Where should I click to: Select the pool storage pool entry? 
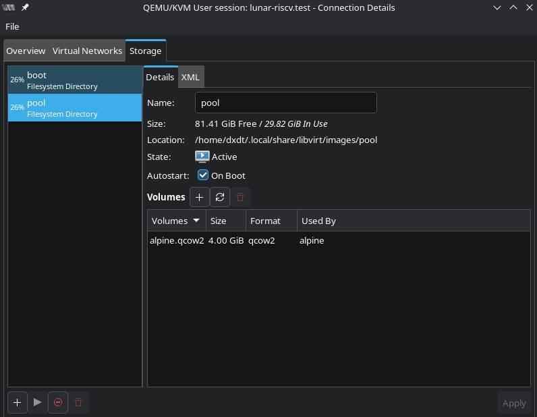point(75,107)
